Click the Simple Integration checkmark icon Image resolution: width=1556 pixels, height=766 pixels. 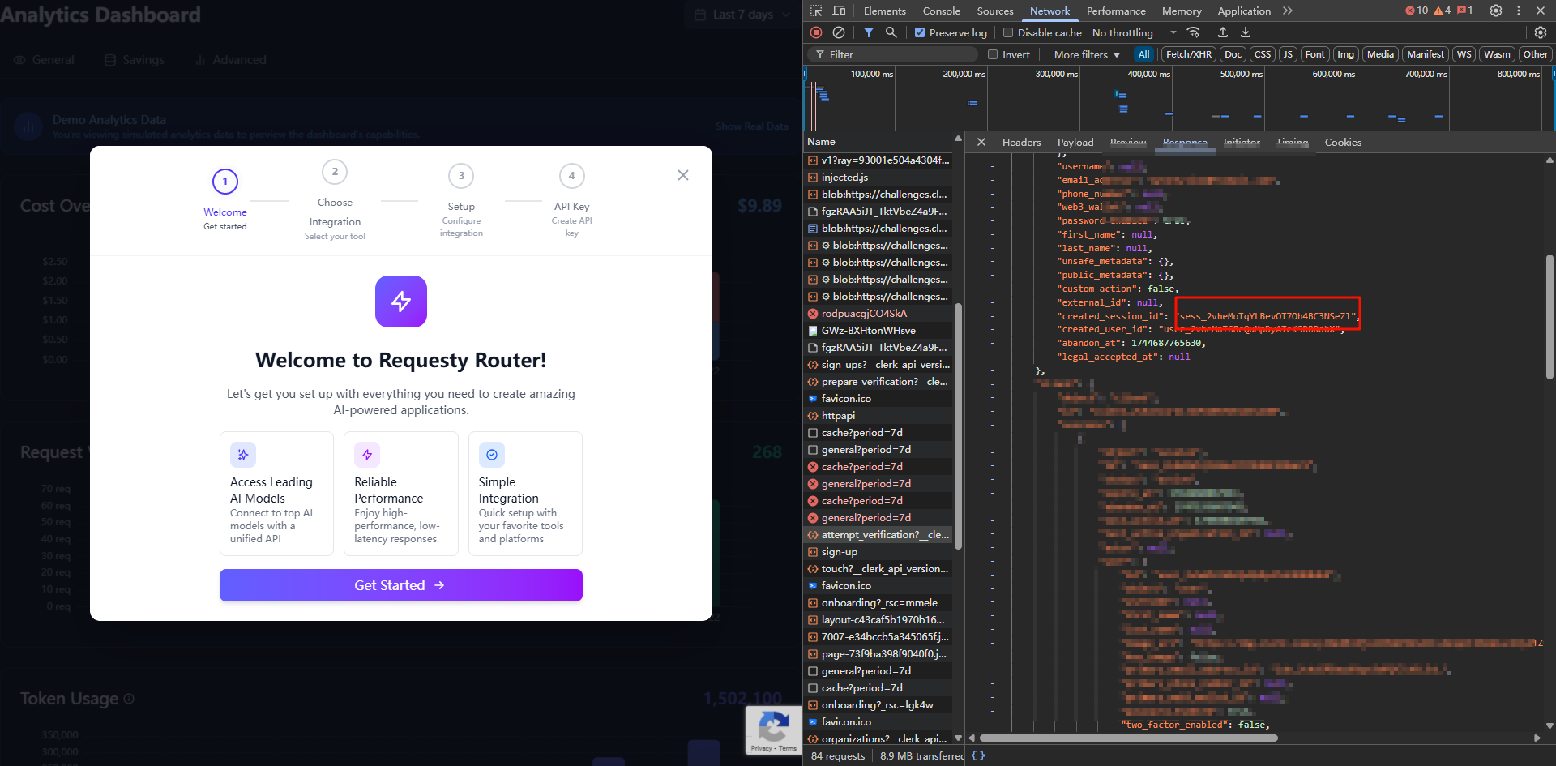[x=492, y=455]
